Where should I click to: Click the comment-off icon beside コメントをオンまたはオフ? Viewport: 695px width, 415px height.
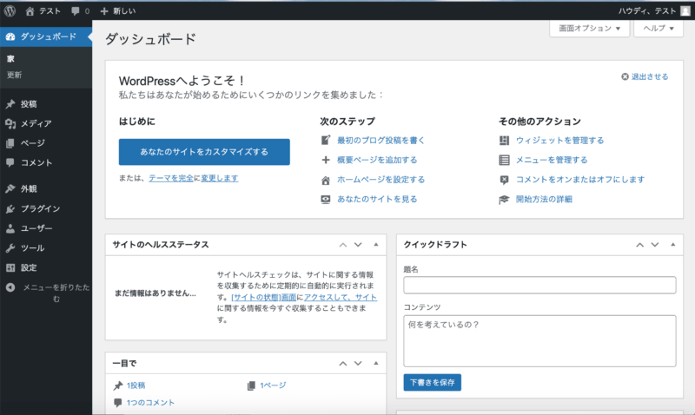505,180
